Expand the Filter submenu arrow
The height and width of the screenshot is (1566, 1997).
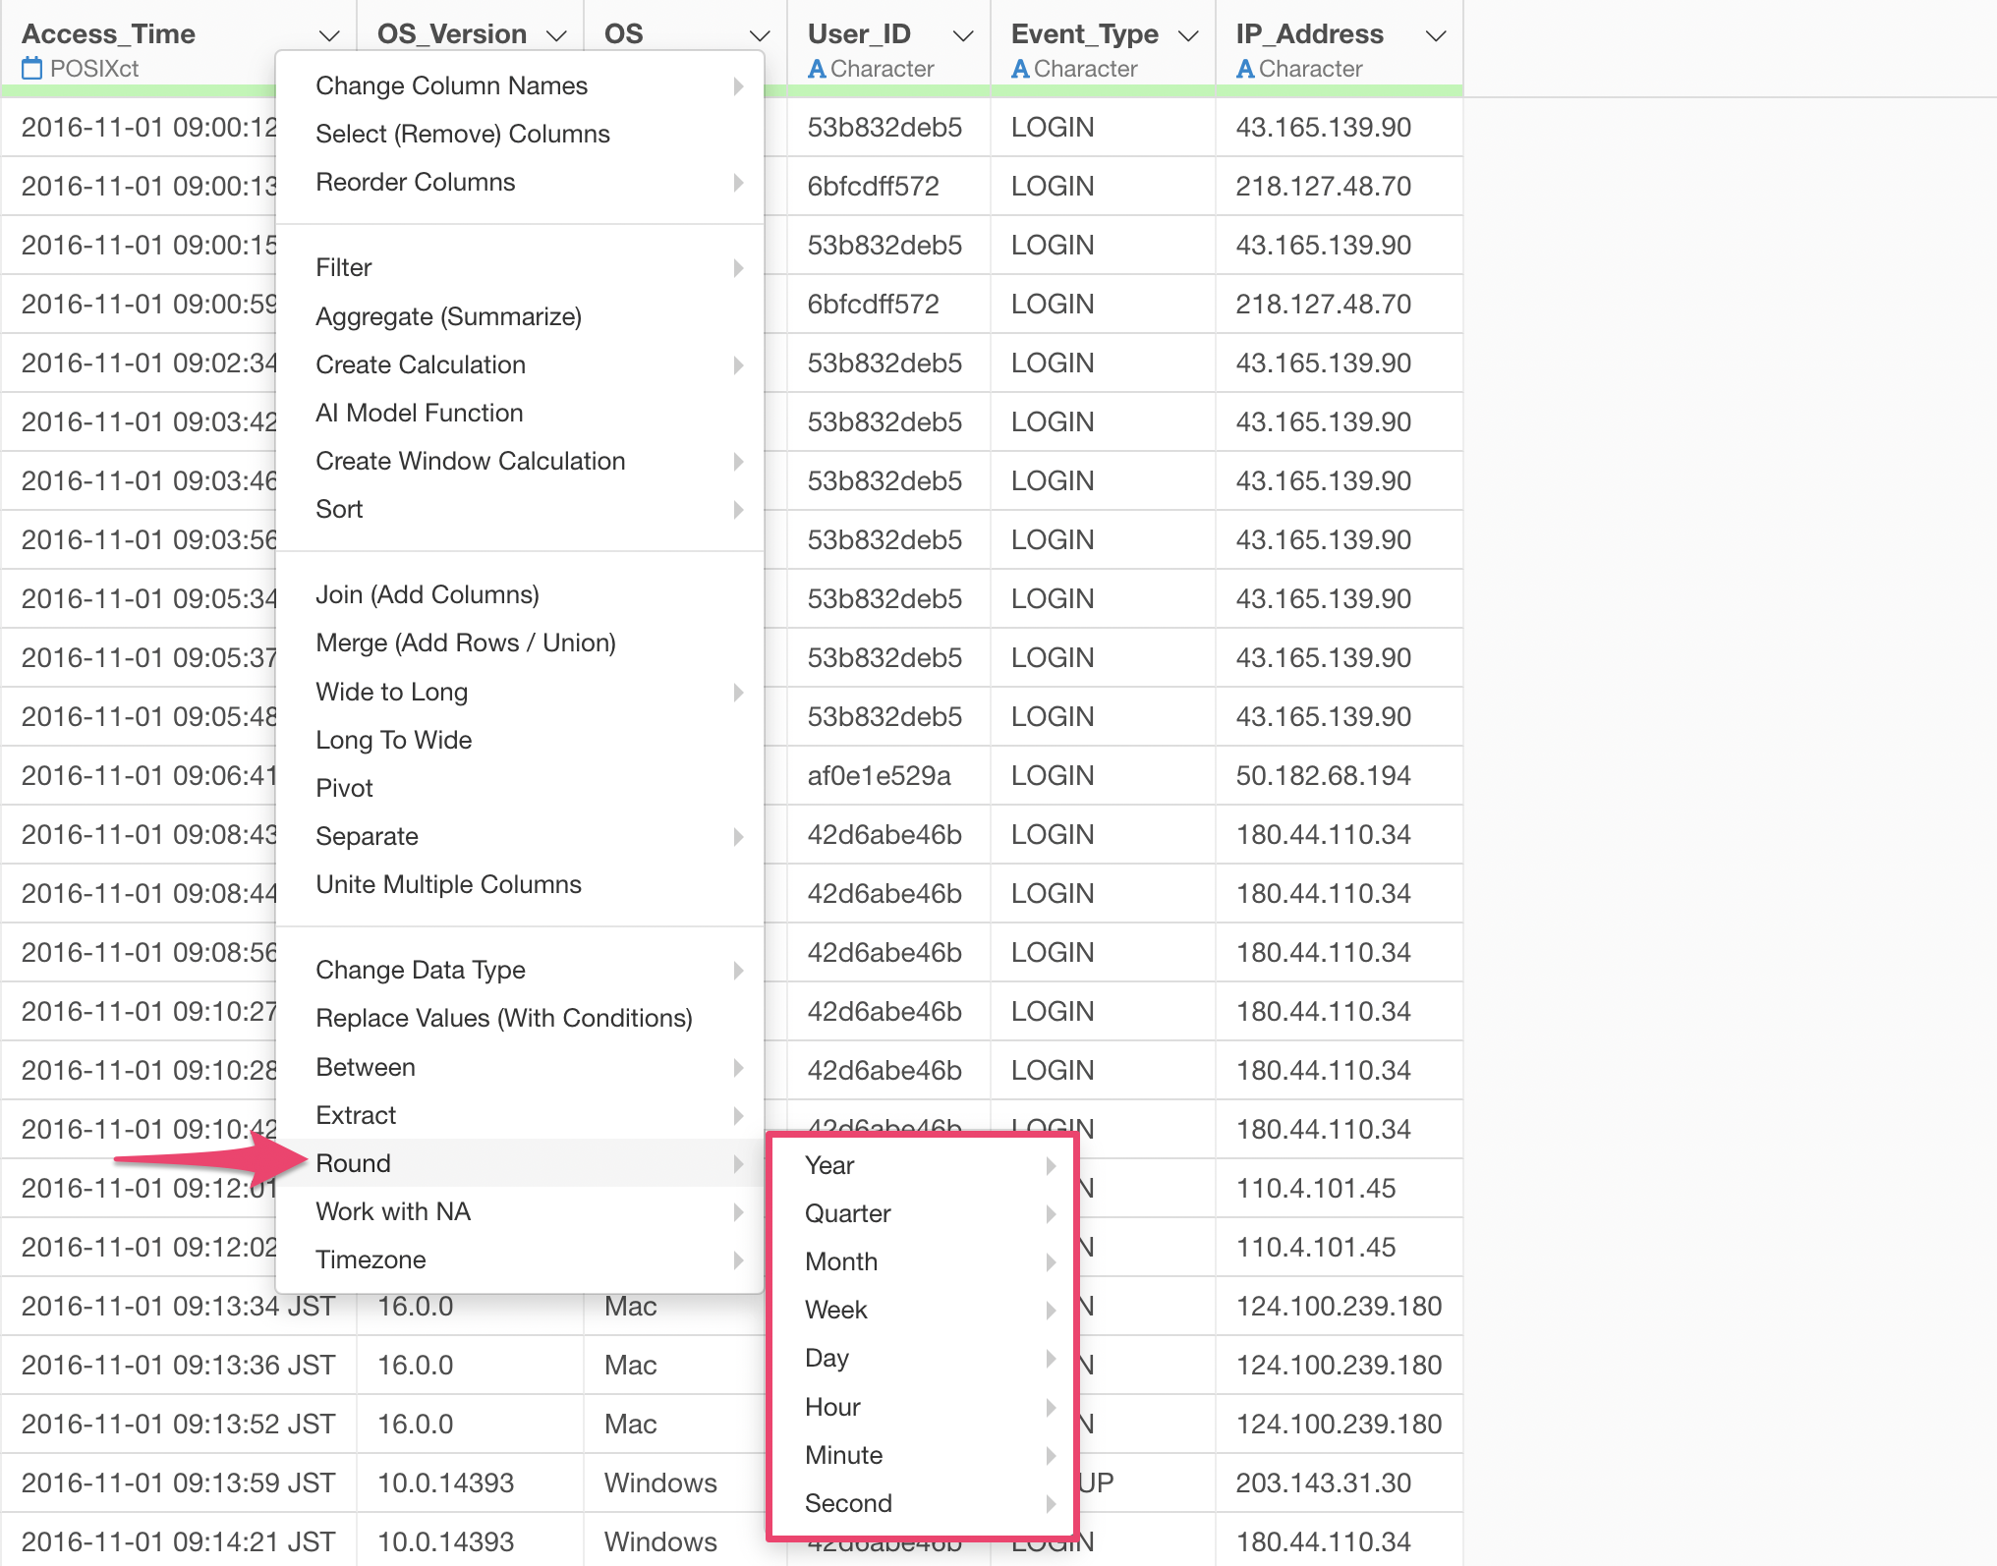point(738,268)
